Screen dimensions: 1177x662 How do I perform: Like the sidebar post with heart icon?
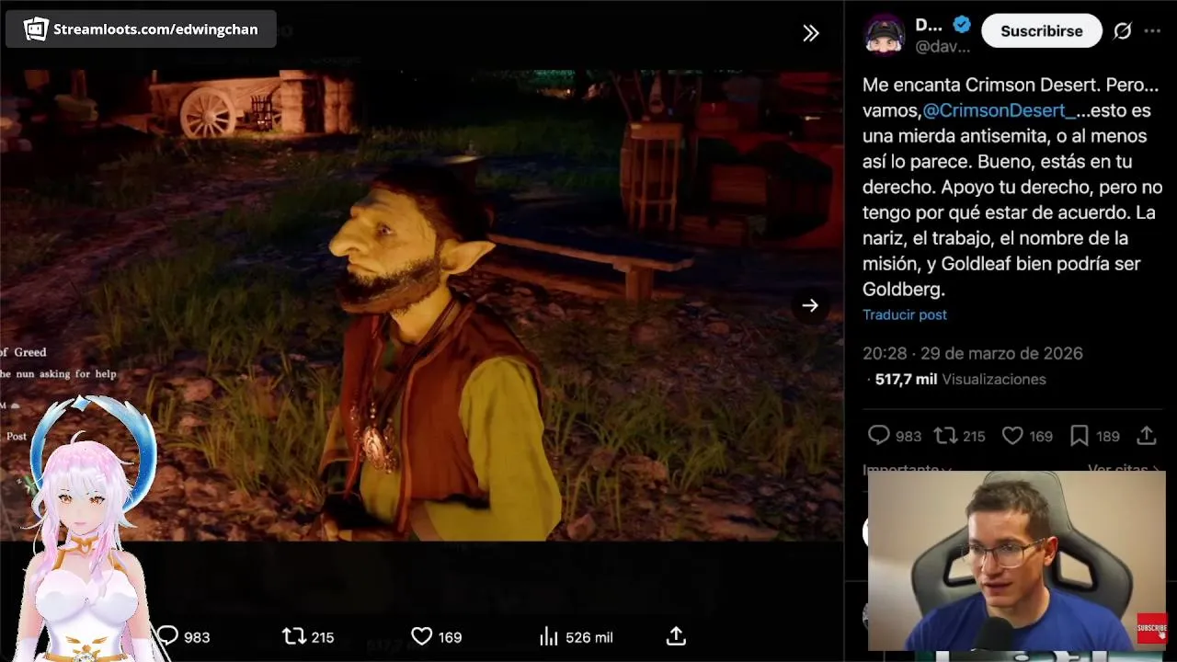(1012, 436)
